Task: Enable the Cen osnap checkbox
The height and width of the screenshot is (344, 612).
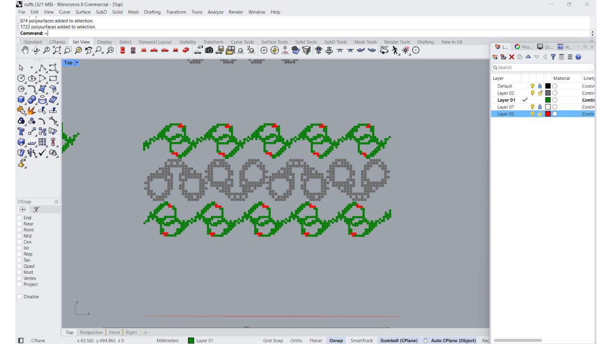Action: (x=20, y=242)
